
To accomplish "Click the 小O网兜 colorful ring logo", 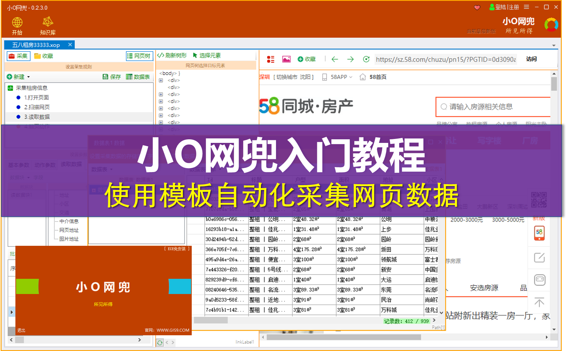I will pyautogui.click(x=551, y=25).
